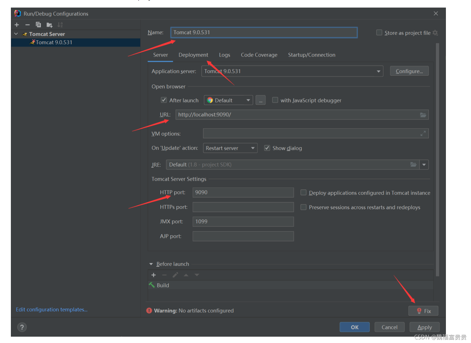Image resolution: width=471 pixels, height=343 pixels.
Task: Click into the HTTP port field
Action: coord(243,193)
